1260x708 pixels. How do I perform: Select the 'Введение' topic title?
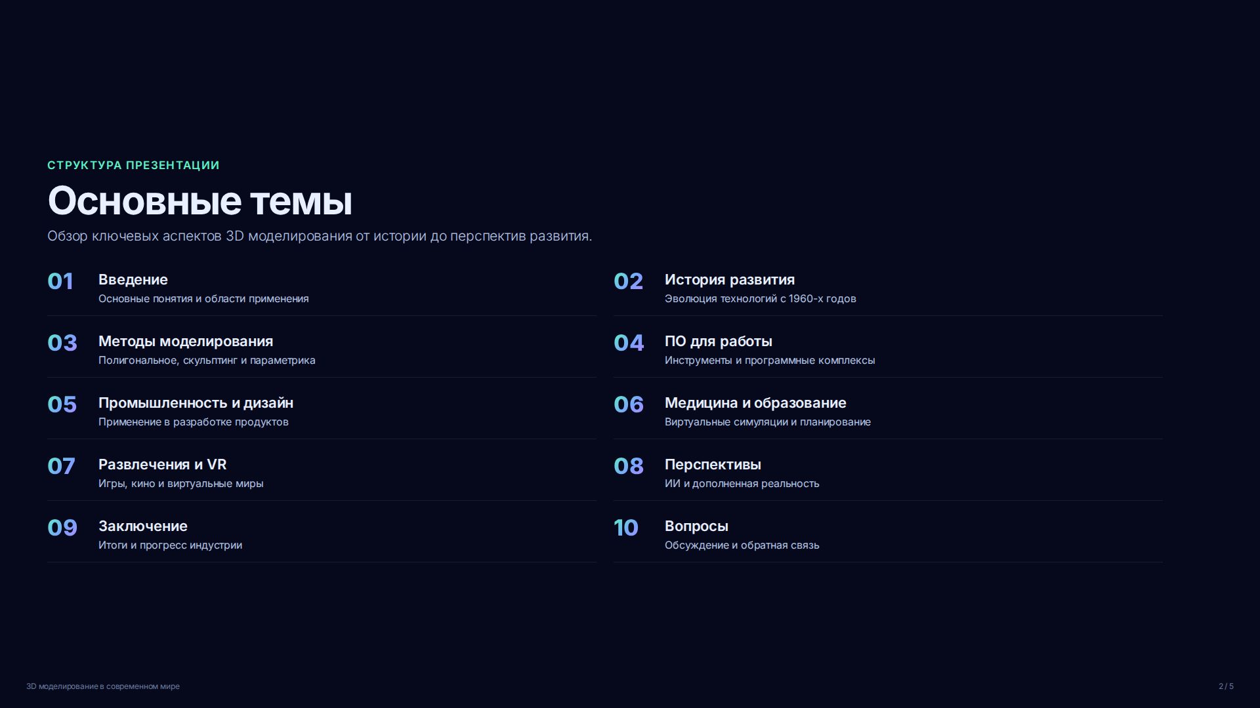(x=133, y=279)
